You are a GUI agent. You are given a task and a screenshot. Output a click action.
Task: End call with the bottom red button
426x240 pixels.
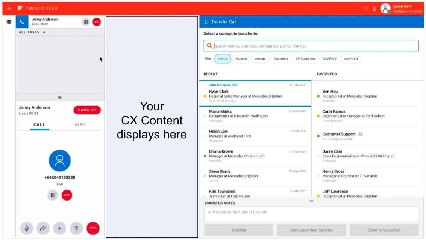(x=93, y=228)
